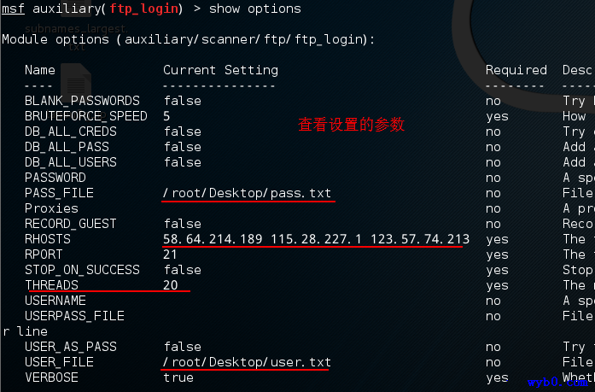The image size is (595, 392).
Task: Click the faint desktop file icon behind terminal
Action: [76, 81]
